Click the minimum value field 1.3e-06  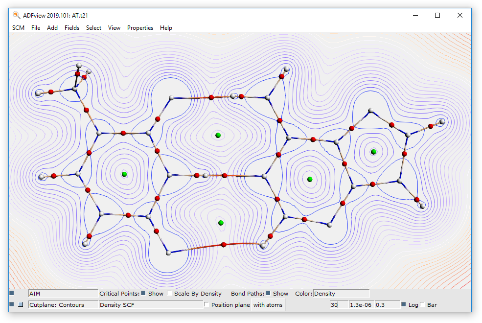tap(362, 305)
